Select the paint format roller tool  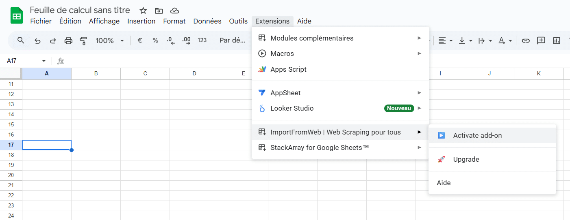click(x=83, y=41)
